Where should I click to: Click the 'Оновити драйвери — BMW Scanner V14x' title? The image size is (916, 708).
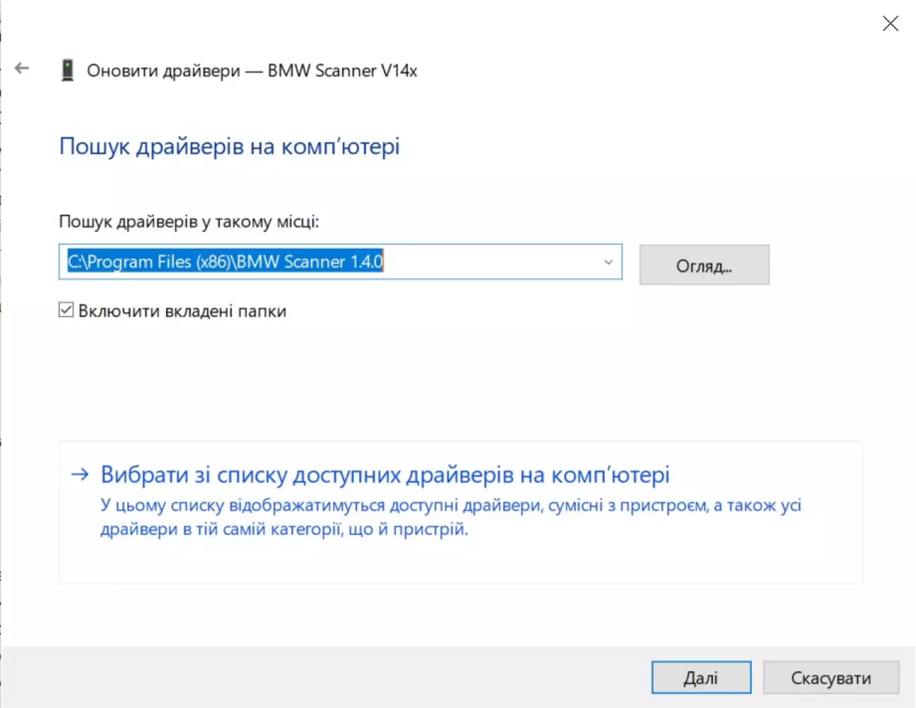252,71
